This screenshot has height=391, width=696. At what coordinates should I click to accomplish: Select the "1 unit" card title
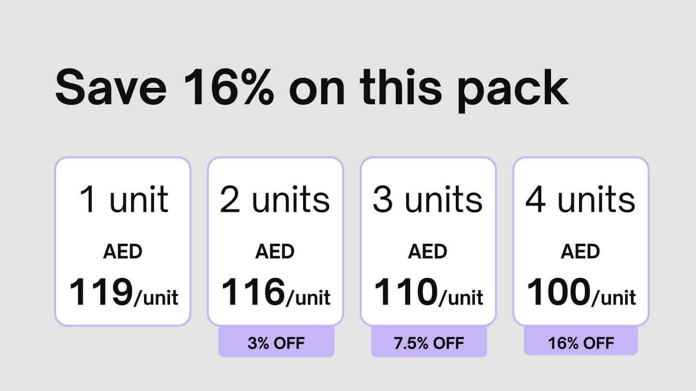(124, 199)
